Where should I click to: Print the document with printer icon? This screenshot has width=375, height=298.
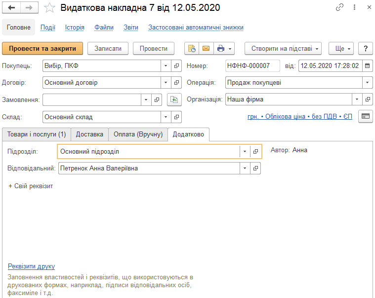click(x=220, y=49)
